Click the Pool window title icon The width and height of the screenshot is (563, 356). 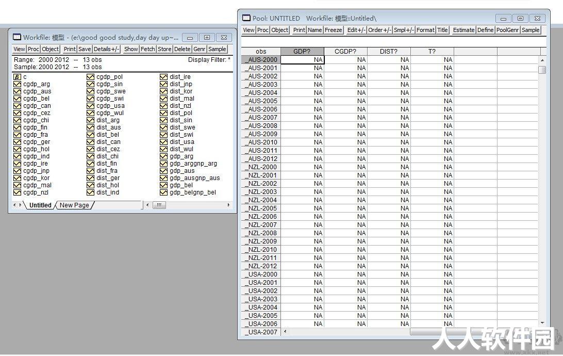pos(246,18)
